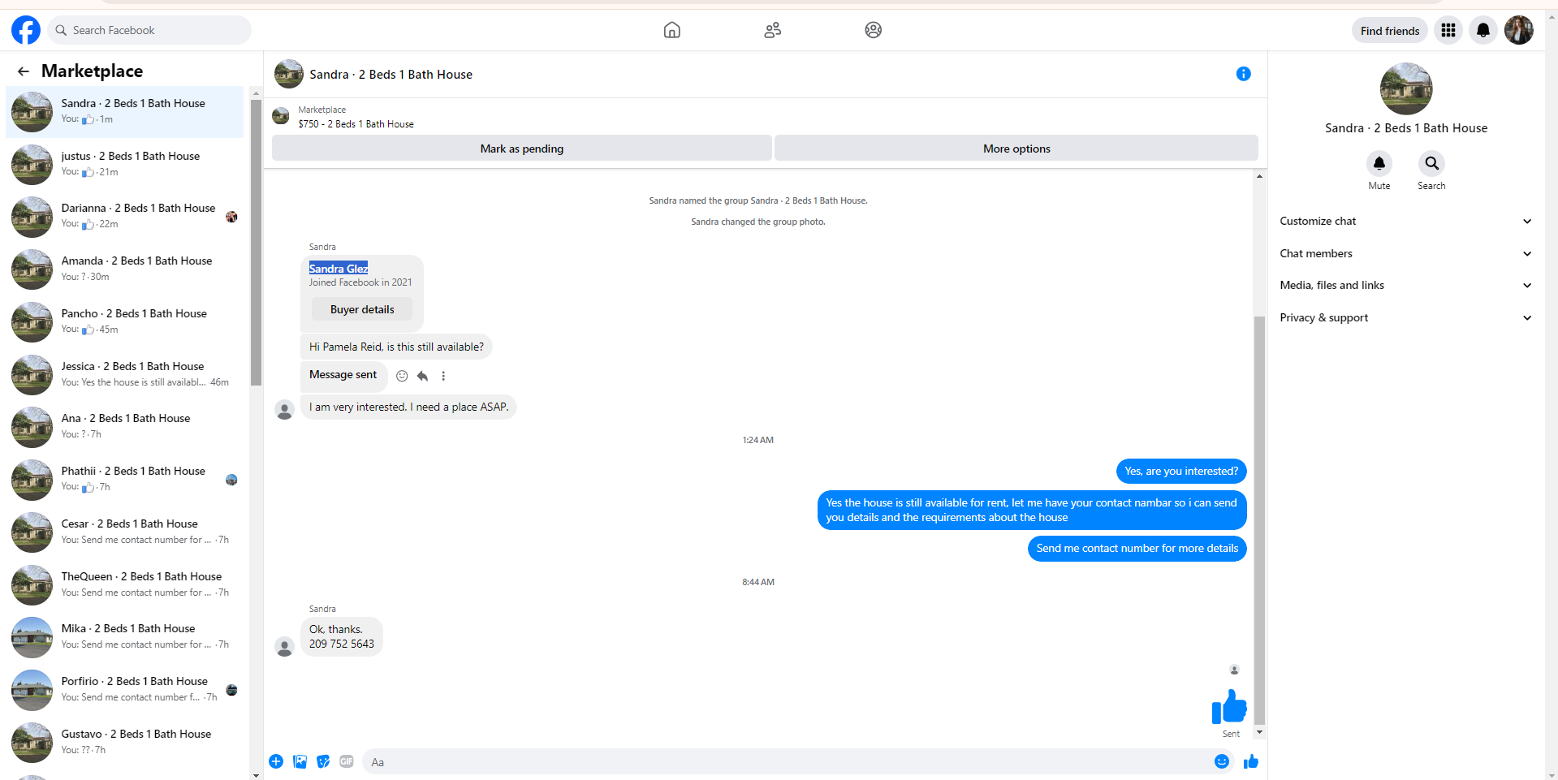Click More options button

click(x=1016, y=149)
